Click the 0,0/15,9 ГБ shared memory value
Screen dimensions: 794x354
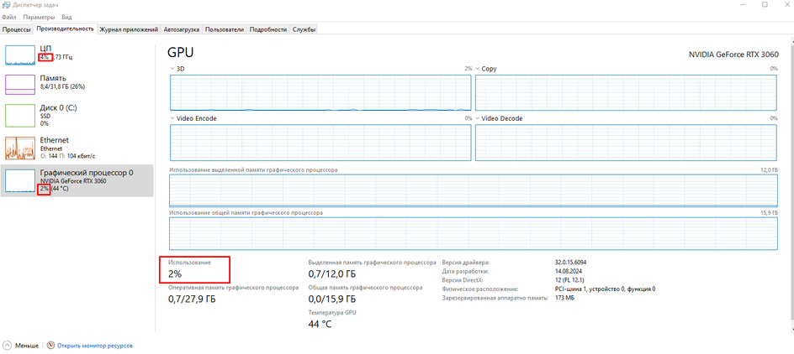tap(331, 299)
